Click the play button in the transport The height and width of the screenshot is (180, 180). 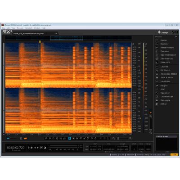[x=38, y=148]
